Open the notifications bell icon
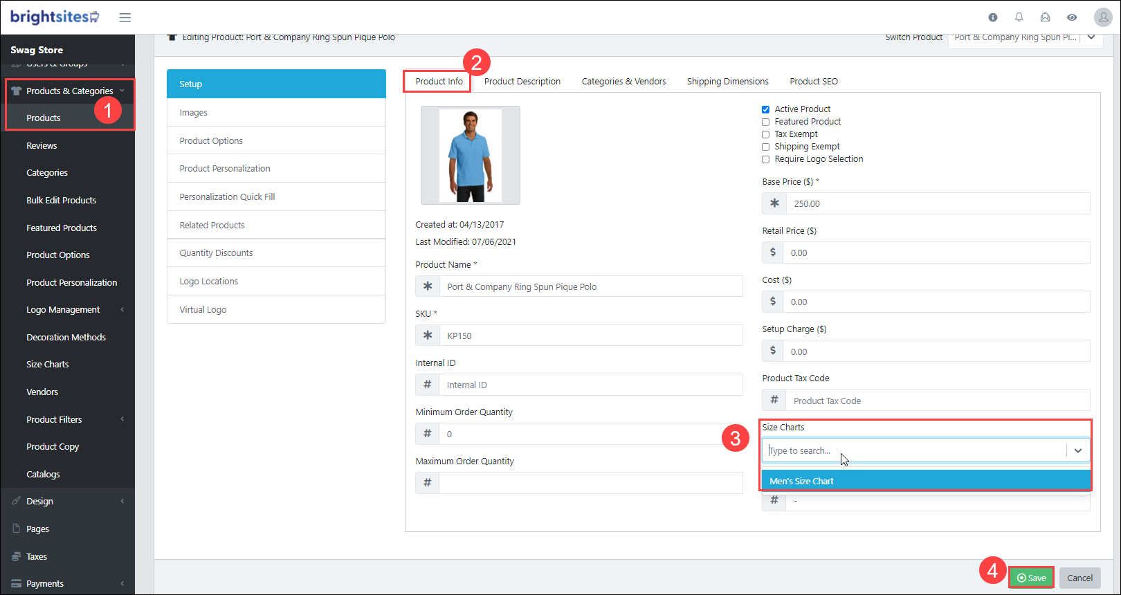The image size is (1121, 595). point(1019,17)
